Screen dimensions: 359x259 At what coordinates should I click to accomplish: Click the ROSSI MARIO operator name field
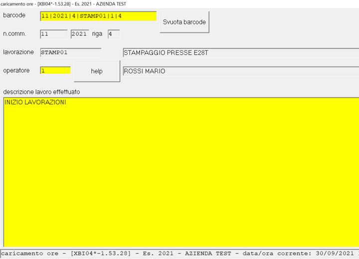239,71
